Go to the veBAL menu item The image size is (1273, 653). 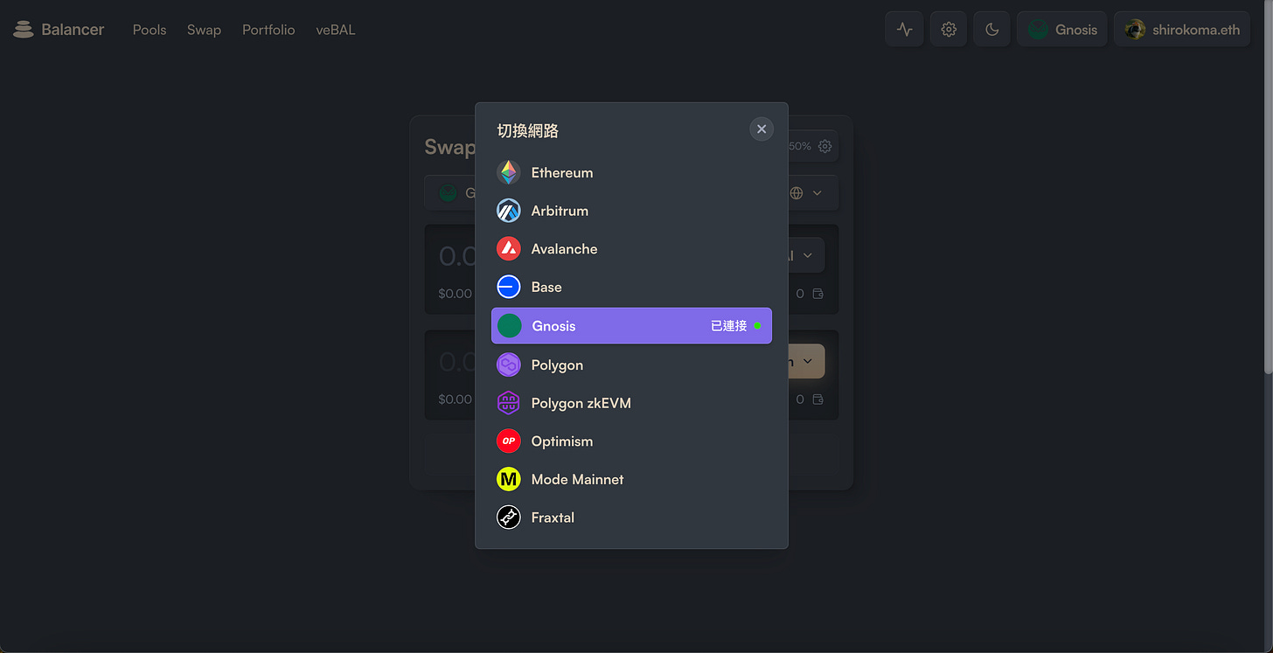coord(336,29)
